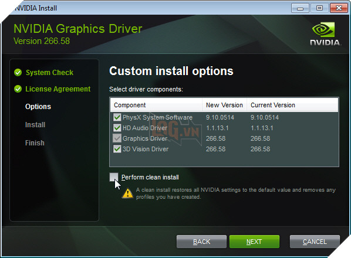351x258 pixels.
Task: Select the License Agreement step
Action: [x=58, y=89]
